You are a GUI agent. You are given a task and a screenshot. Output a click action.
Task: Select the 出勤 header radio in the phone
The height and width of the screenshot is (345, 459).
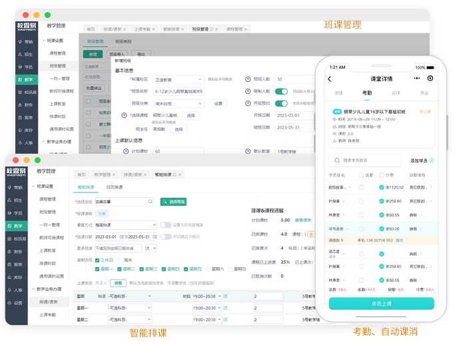point(361,175)
